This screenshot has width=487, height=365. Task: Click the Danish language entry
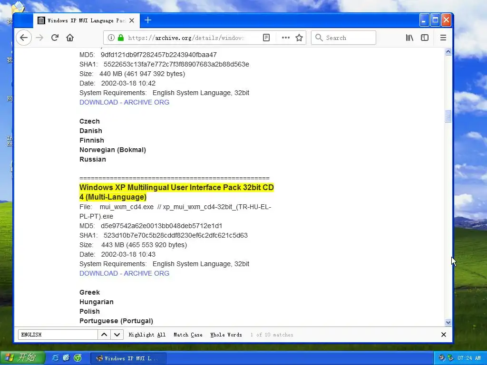click(91, 131)
